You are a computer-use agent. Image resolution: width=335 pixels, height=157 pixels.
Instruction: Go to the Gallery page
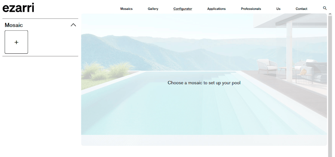click(x=153, y=9)
